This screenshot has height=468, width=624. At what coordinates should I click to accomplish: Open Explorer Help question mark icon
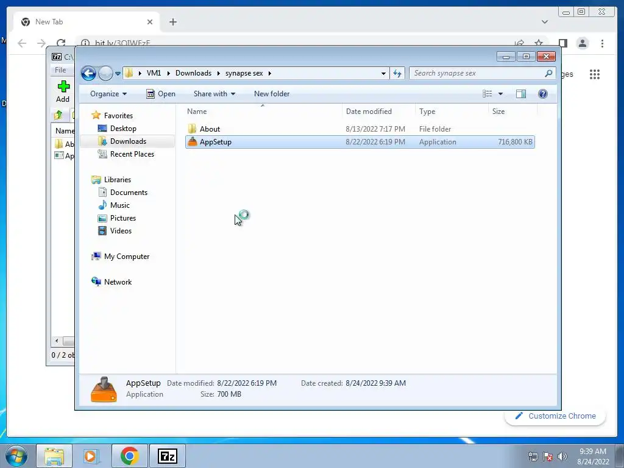click(x=542, y=94)
